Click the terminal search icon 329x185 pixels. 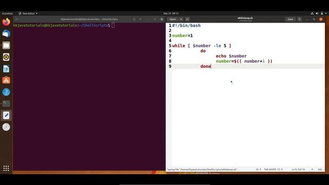click(134, 20)
